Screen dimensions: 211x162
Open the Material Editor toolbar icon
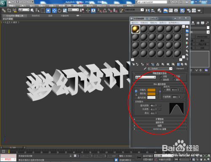[182, 11]
